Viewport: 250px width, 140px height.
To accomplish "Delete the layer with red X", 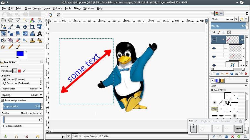I will point(246,74).
